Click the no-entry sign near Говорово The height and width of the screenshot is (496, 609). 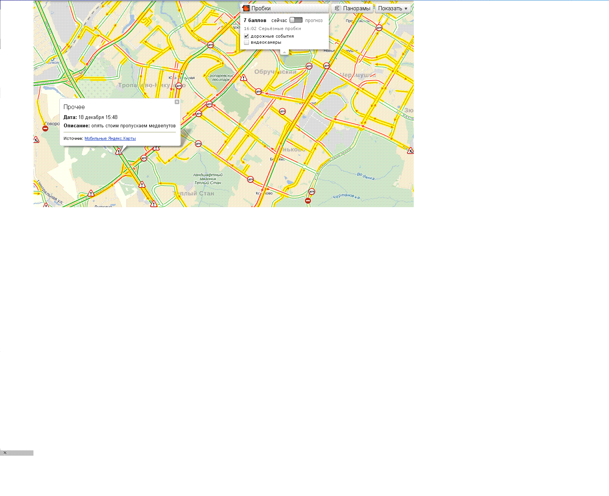[x=45, y=128]
